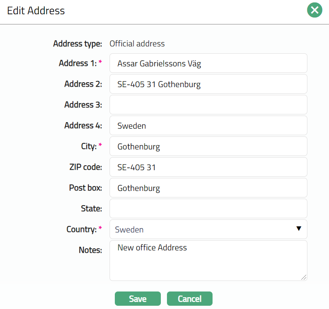This screenshot has height=309, width=329.
Task: Click the Address 1 field containing Assar Gabrielssons Väg
Action: pyautogui.click(x=208, y=64)
